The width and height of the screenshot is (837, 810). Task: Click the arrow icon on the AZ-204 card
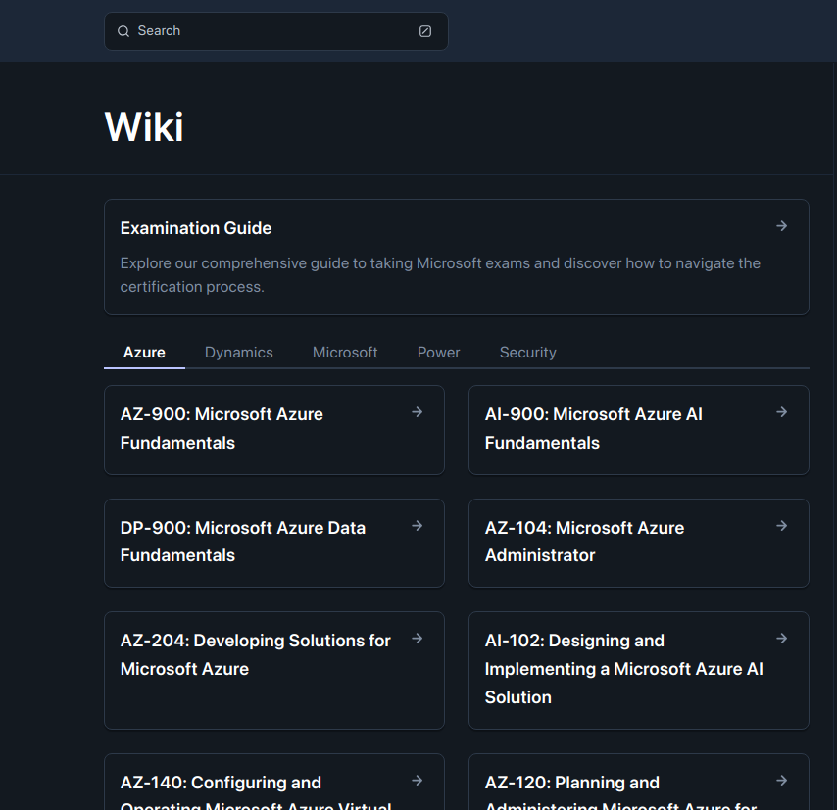coord(417,638)
